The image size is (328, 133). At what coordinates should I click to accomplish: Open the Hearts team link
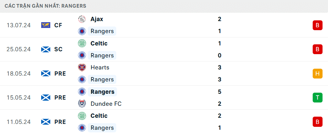pyautogui.click(x=100, y=68)
